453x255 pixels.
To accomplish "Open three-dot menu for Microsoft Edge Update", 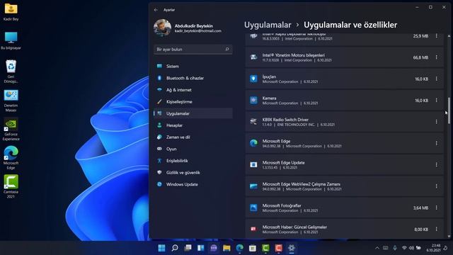I will (436, 164).
